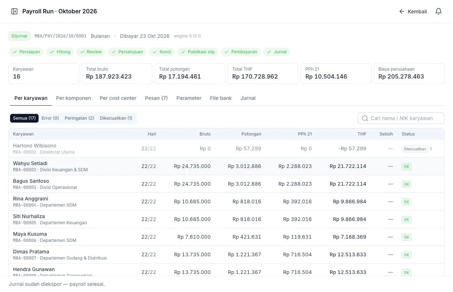This screenshot has width=453, height=292.
Task: Filter rows by Error (0)
Action: click(x=50, y=118)
